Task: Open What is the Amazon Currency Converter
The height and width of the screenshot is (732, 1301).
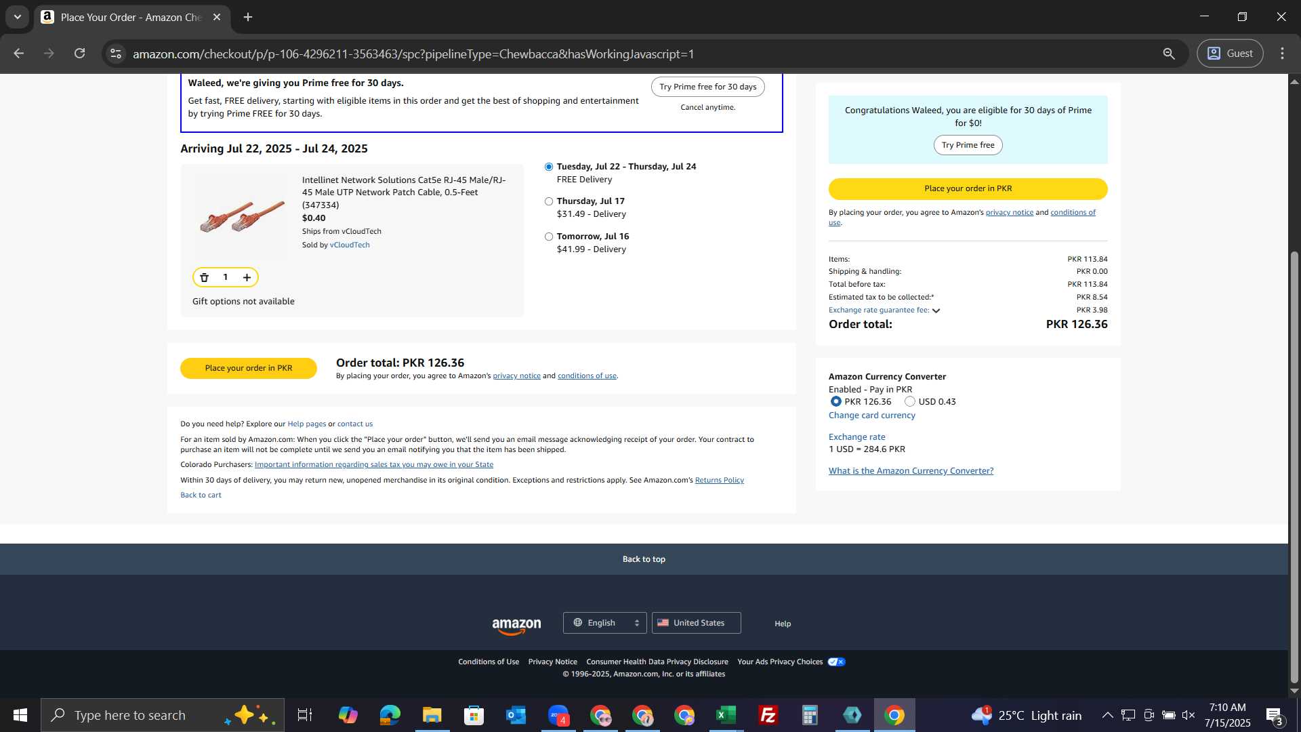Action: tap(911, 471)
